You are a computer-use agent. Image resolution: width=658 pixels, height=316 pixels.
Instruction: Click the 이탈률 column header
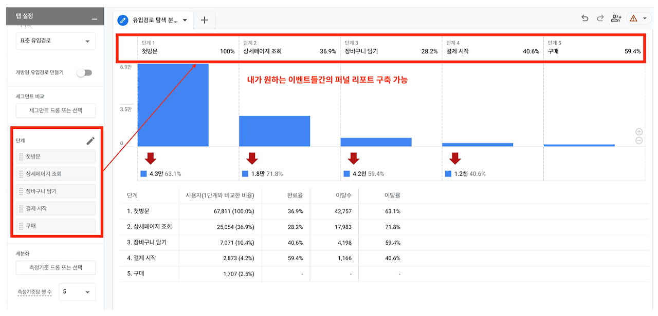pos(392,195)
